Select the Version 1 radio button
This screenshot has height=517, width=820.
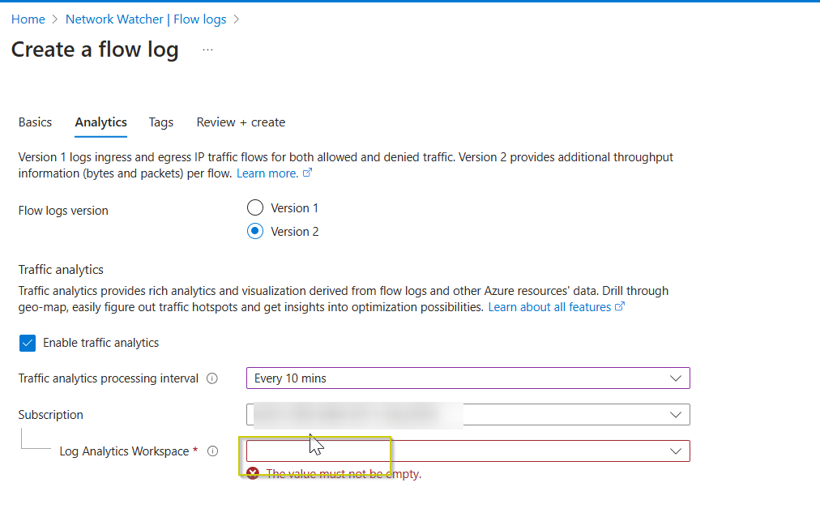(255, 208)
